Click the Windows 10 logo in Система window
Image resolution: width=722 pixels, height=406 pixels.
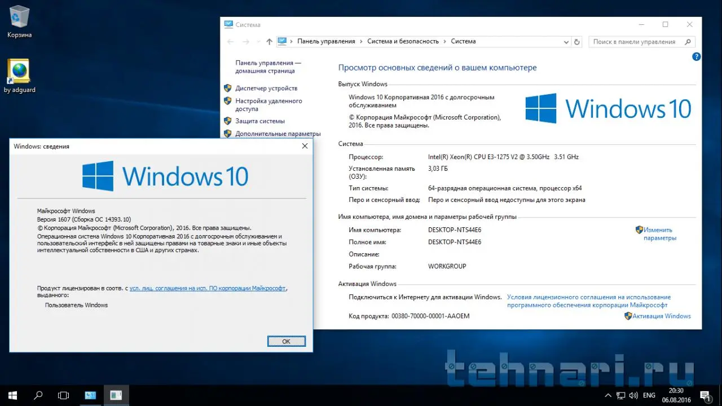[608, 108]
